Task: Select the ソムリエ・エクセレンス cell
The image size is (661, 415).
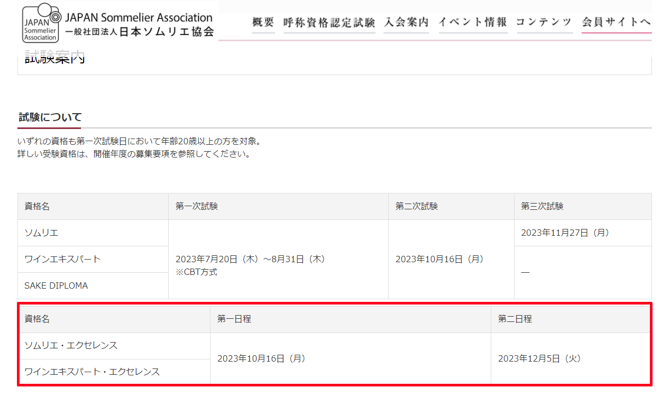Action: [114, 346]
